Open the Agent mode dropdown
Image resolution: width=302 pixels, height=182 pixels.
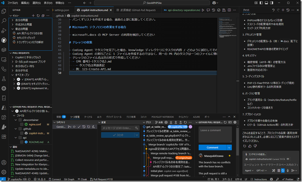249,171
